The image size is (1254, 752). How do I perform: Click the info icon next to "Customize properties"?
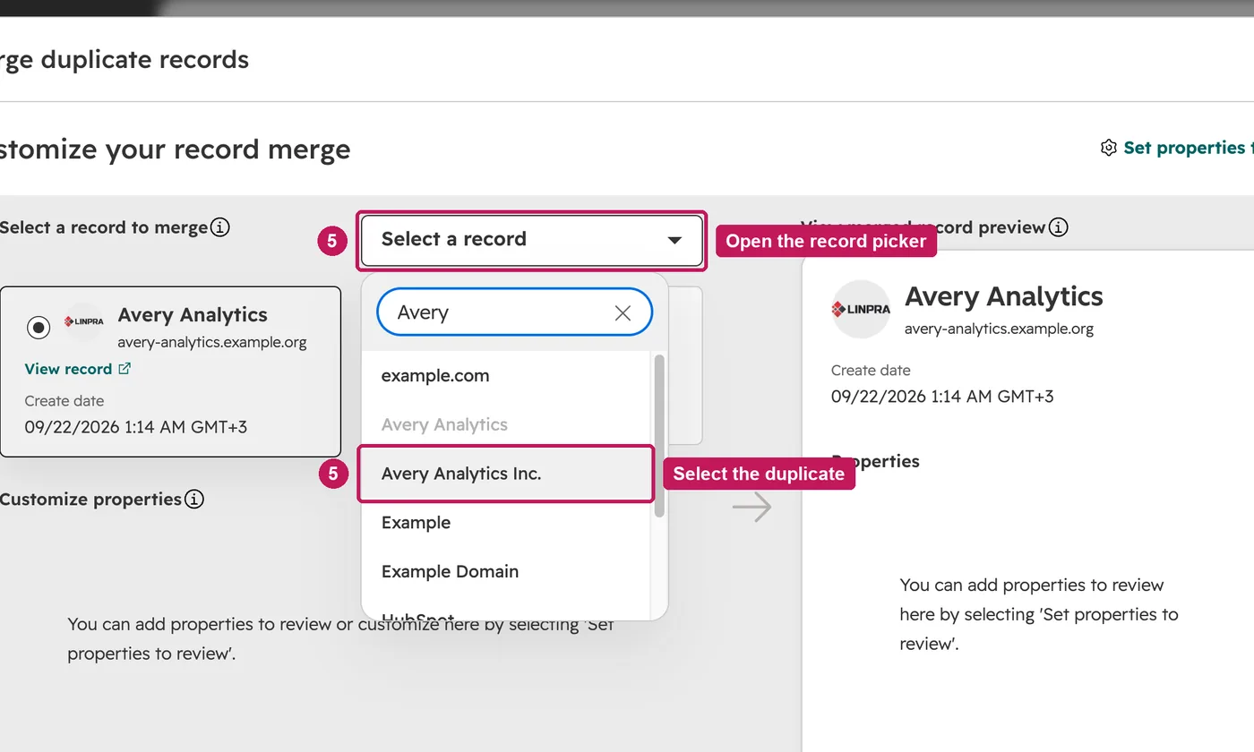coord(194,500)
